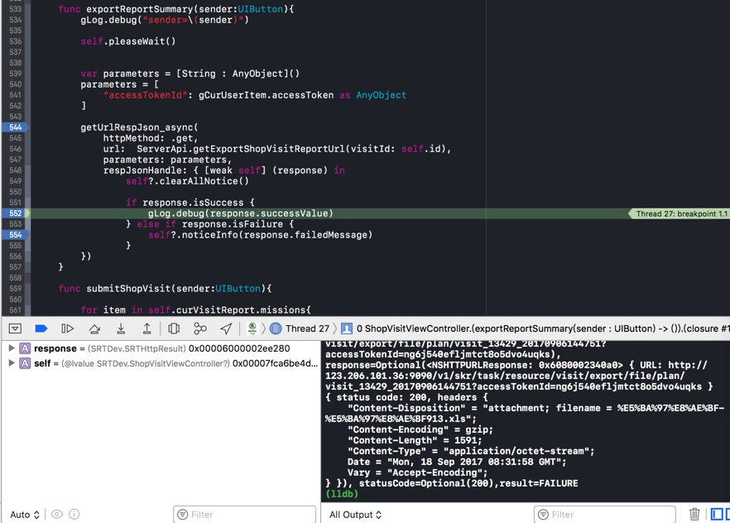Click the submitShopVisit function name

(128, 289)
